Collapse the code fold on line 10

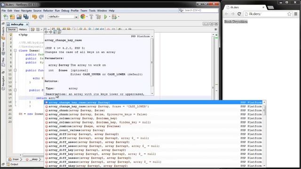pos(15,70)
